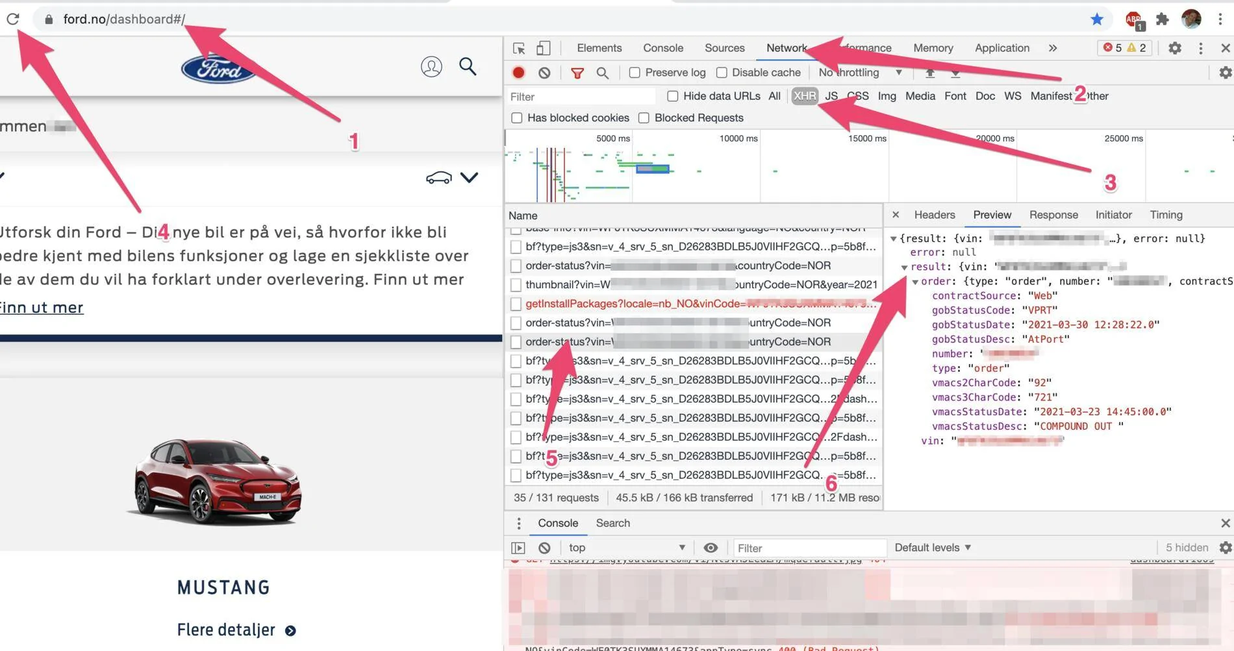
Task: Show more DevTools tabs via chevrons
Action: 1052,48
